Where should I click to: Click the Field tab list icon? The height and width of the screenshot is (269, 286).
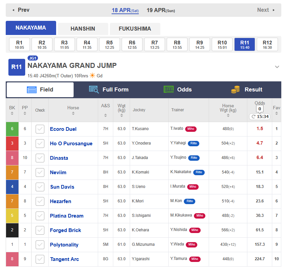pos(32,90)
